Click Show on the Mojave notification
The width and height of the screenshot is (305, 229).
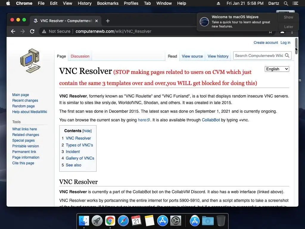pyautogui.click(x=288, y=17)
